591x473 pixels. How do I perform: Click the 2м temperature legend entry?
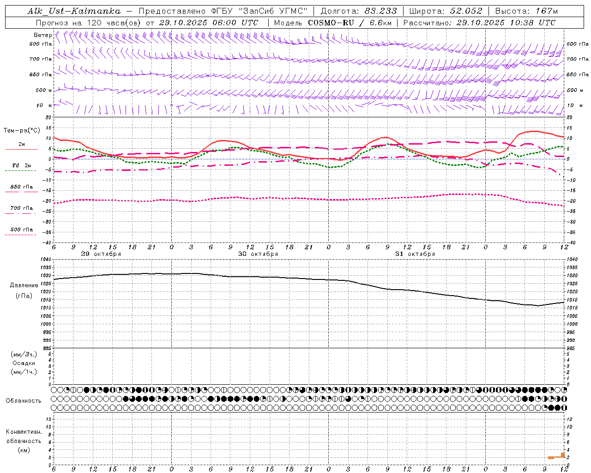(x=22, y=145)
